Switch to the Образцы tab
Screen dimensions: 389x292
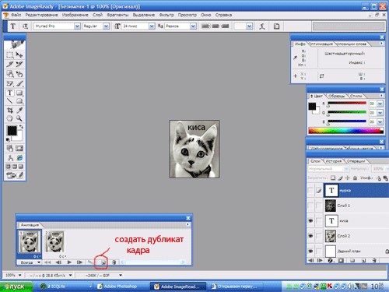[336, 96]
